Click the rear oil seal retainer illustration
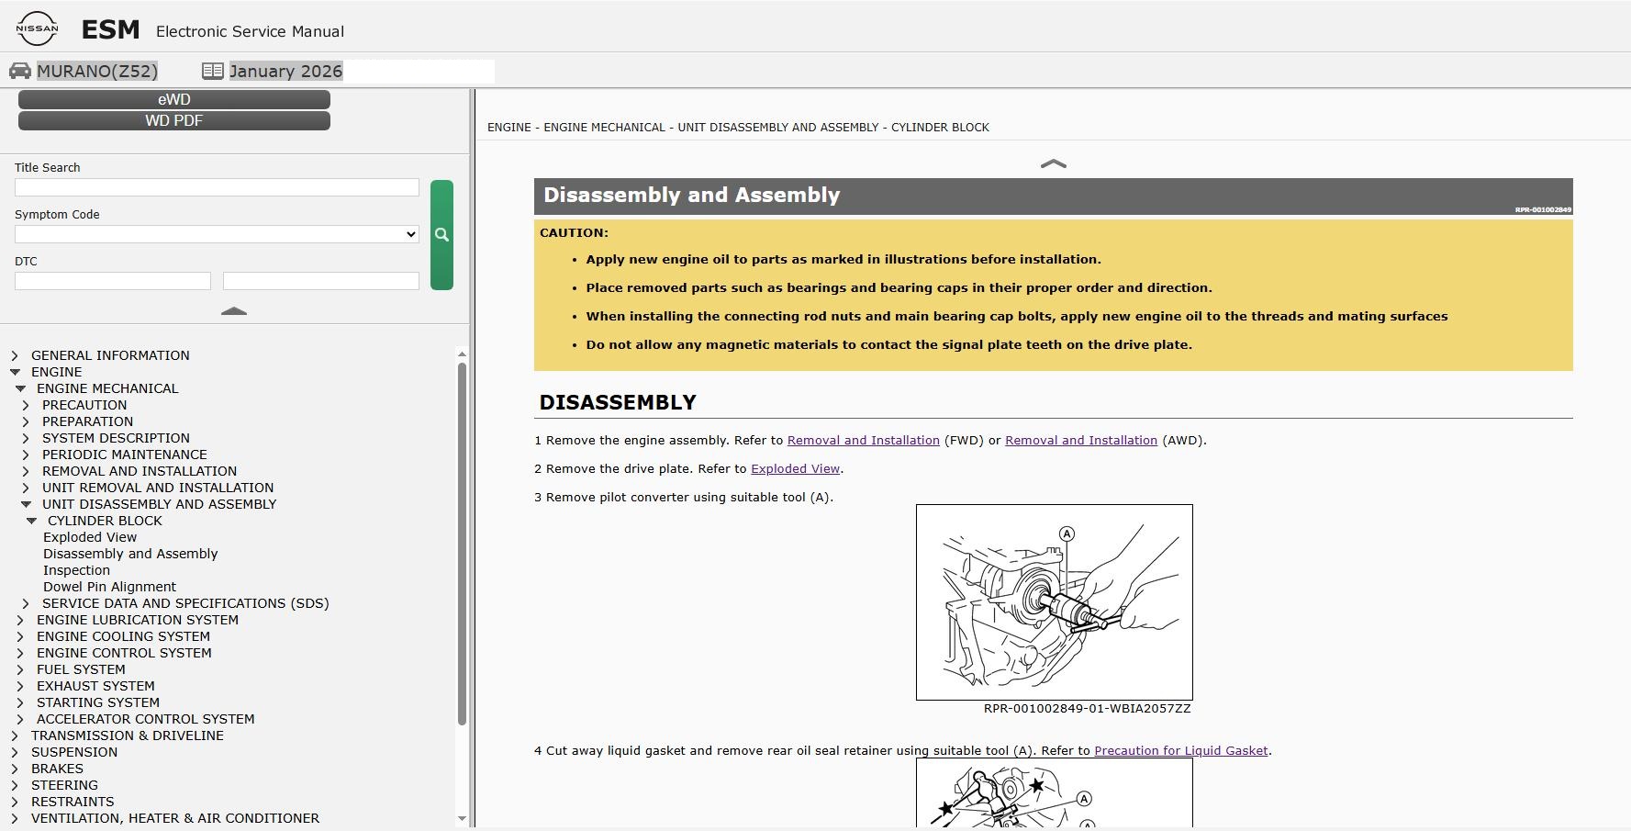 (x=1055, y=792)
